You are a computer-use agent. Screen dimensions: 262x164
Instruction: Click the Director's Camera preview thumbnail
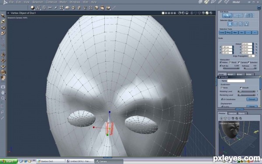239,138
